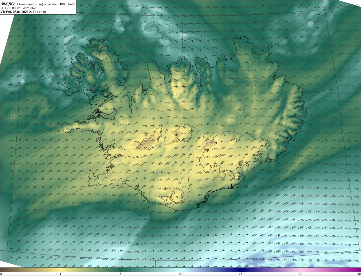Click the '0' label on the colour scale
361x276 pixels.
1,274
